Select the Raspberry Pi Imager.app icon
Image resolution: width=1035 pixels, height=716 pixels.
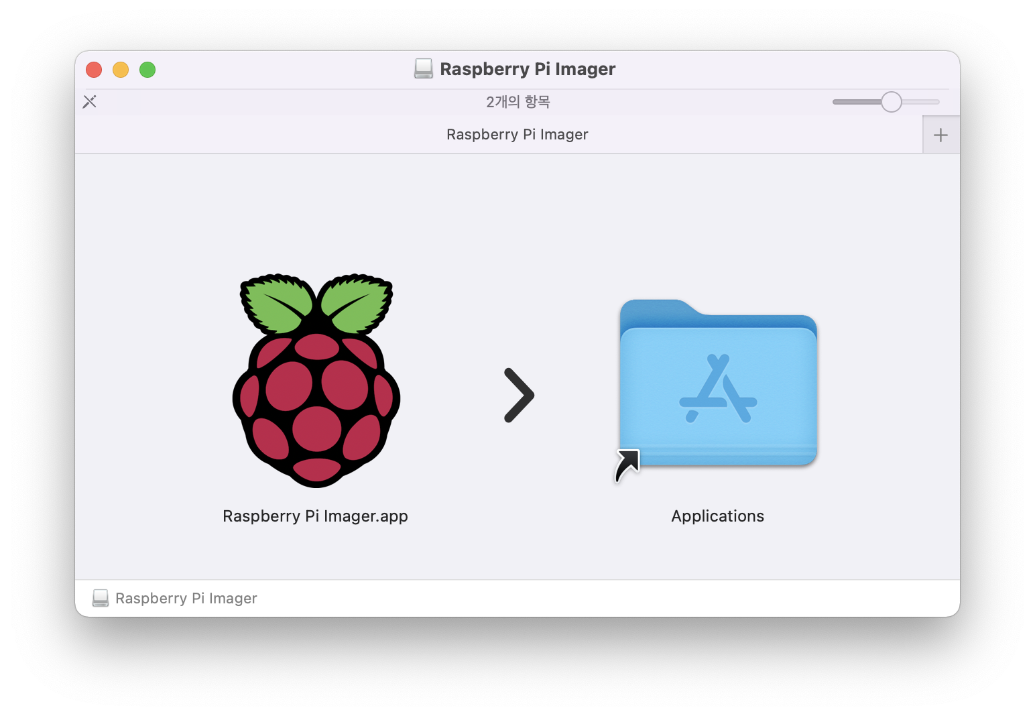[316, 380]
